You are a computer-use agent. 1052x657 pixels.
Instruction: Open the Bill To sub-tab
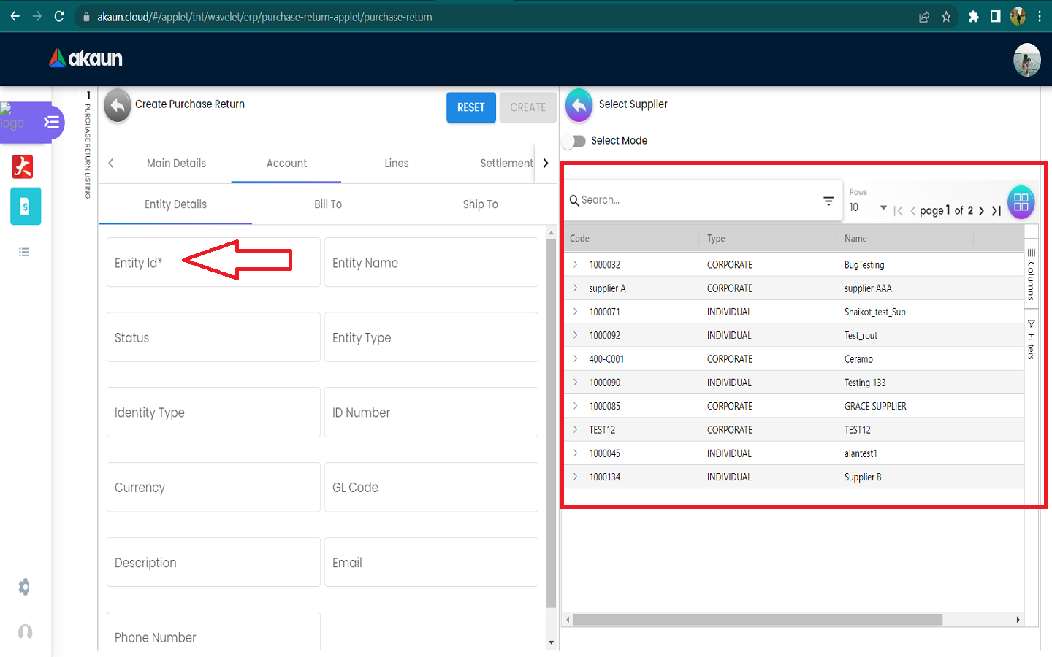327,204
